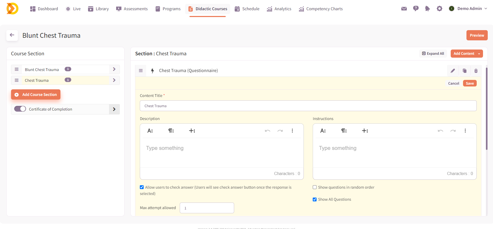Click the duplicate copy icon for the questionnaire
Image resolution: width=493 pixels, height=229 pixels.
coord(464,71)
